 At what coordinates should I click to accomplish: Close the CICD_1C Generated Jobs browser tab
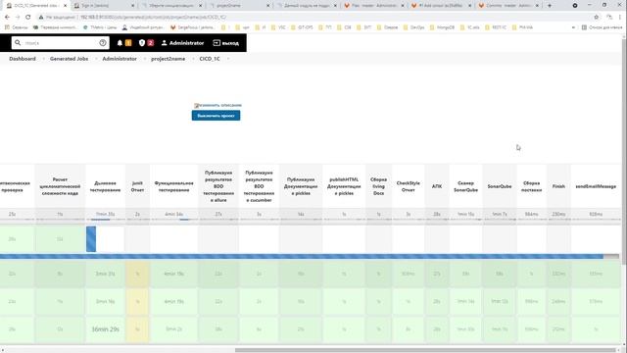click(x=66, y=6)
